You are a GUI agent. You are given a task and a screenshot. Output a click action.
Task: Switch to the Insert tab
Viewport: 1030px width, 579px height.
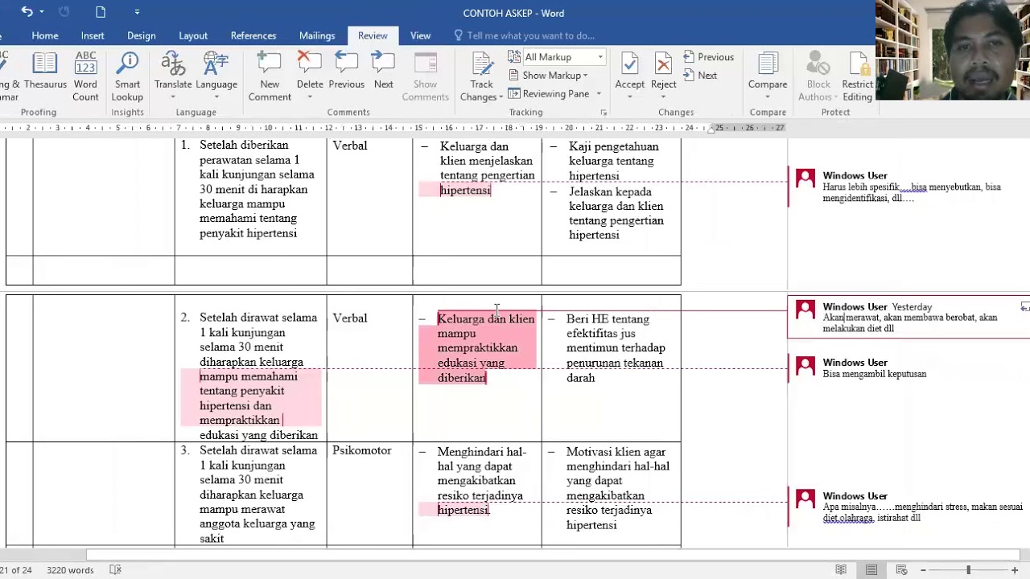pyautogui.click(x=93, y=35)
